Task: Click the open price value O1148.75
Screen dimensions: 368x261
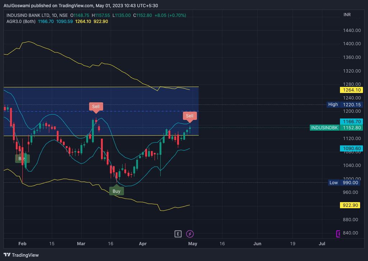Action: point(79,15)
